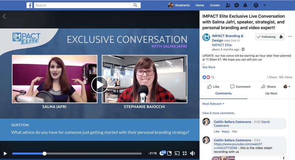Click the 15w comment timestamp
Viewport: 295px width, 160px height.
coord(235,132)
